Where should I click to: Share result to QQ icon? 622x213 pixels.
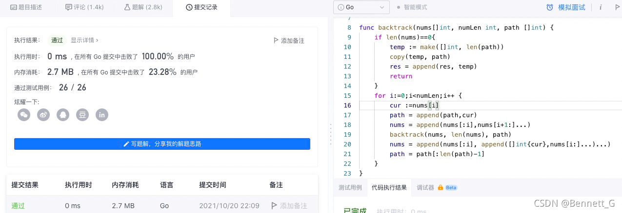[x=63, y=115]
